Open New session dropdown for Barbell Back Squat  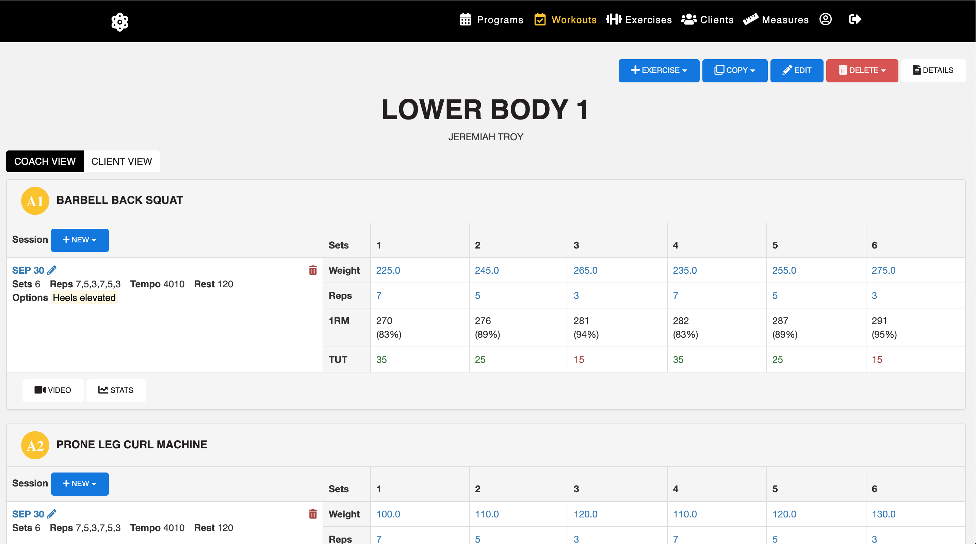(x=80, y=240)
